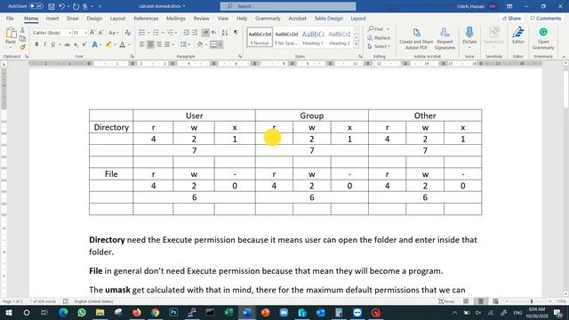Image resolution: width=569 pixels, height=320 pixels.
Task: Apply subscript formatting
Action: (76, 44)
